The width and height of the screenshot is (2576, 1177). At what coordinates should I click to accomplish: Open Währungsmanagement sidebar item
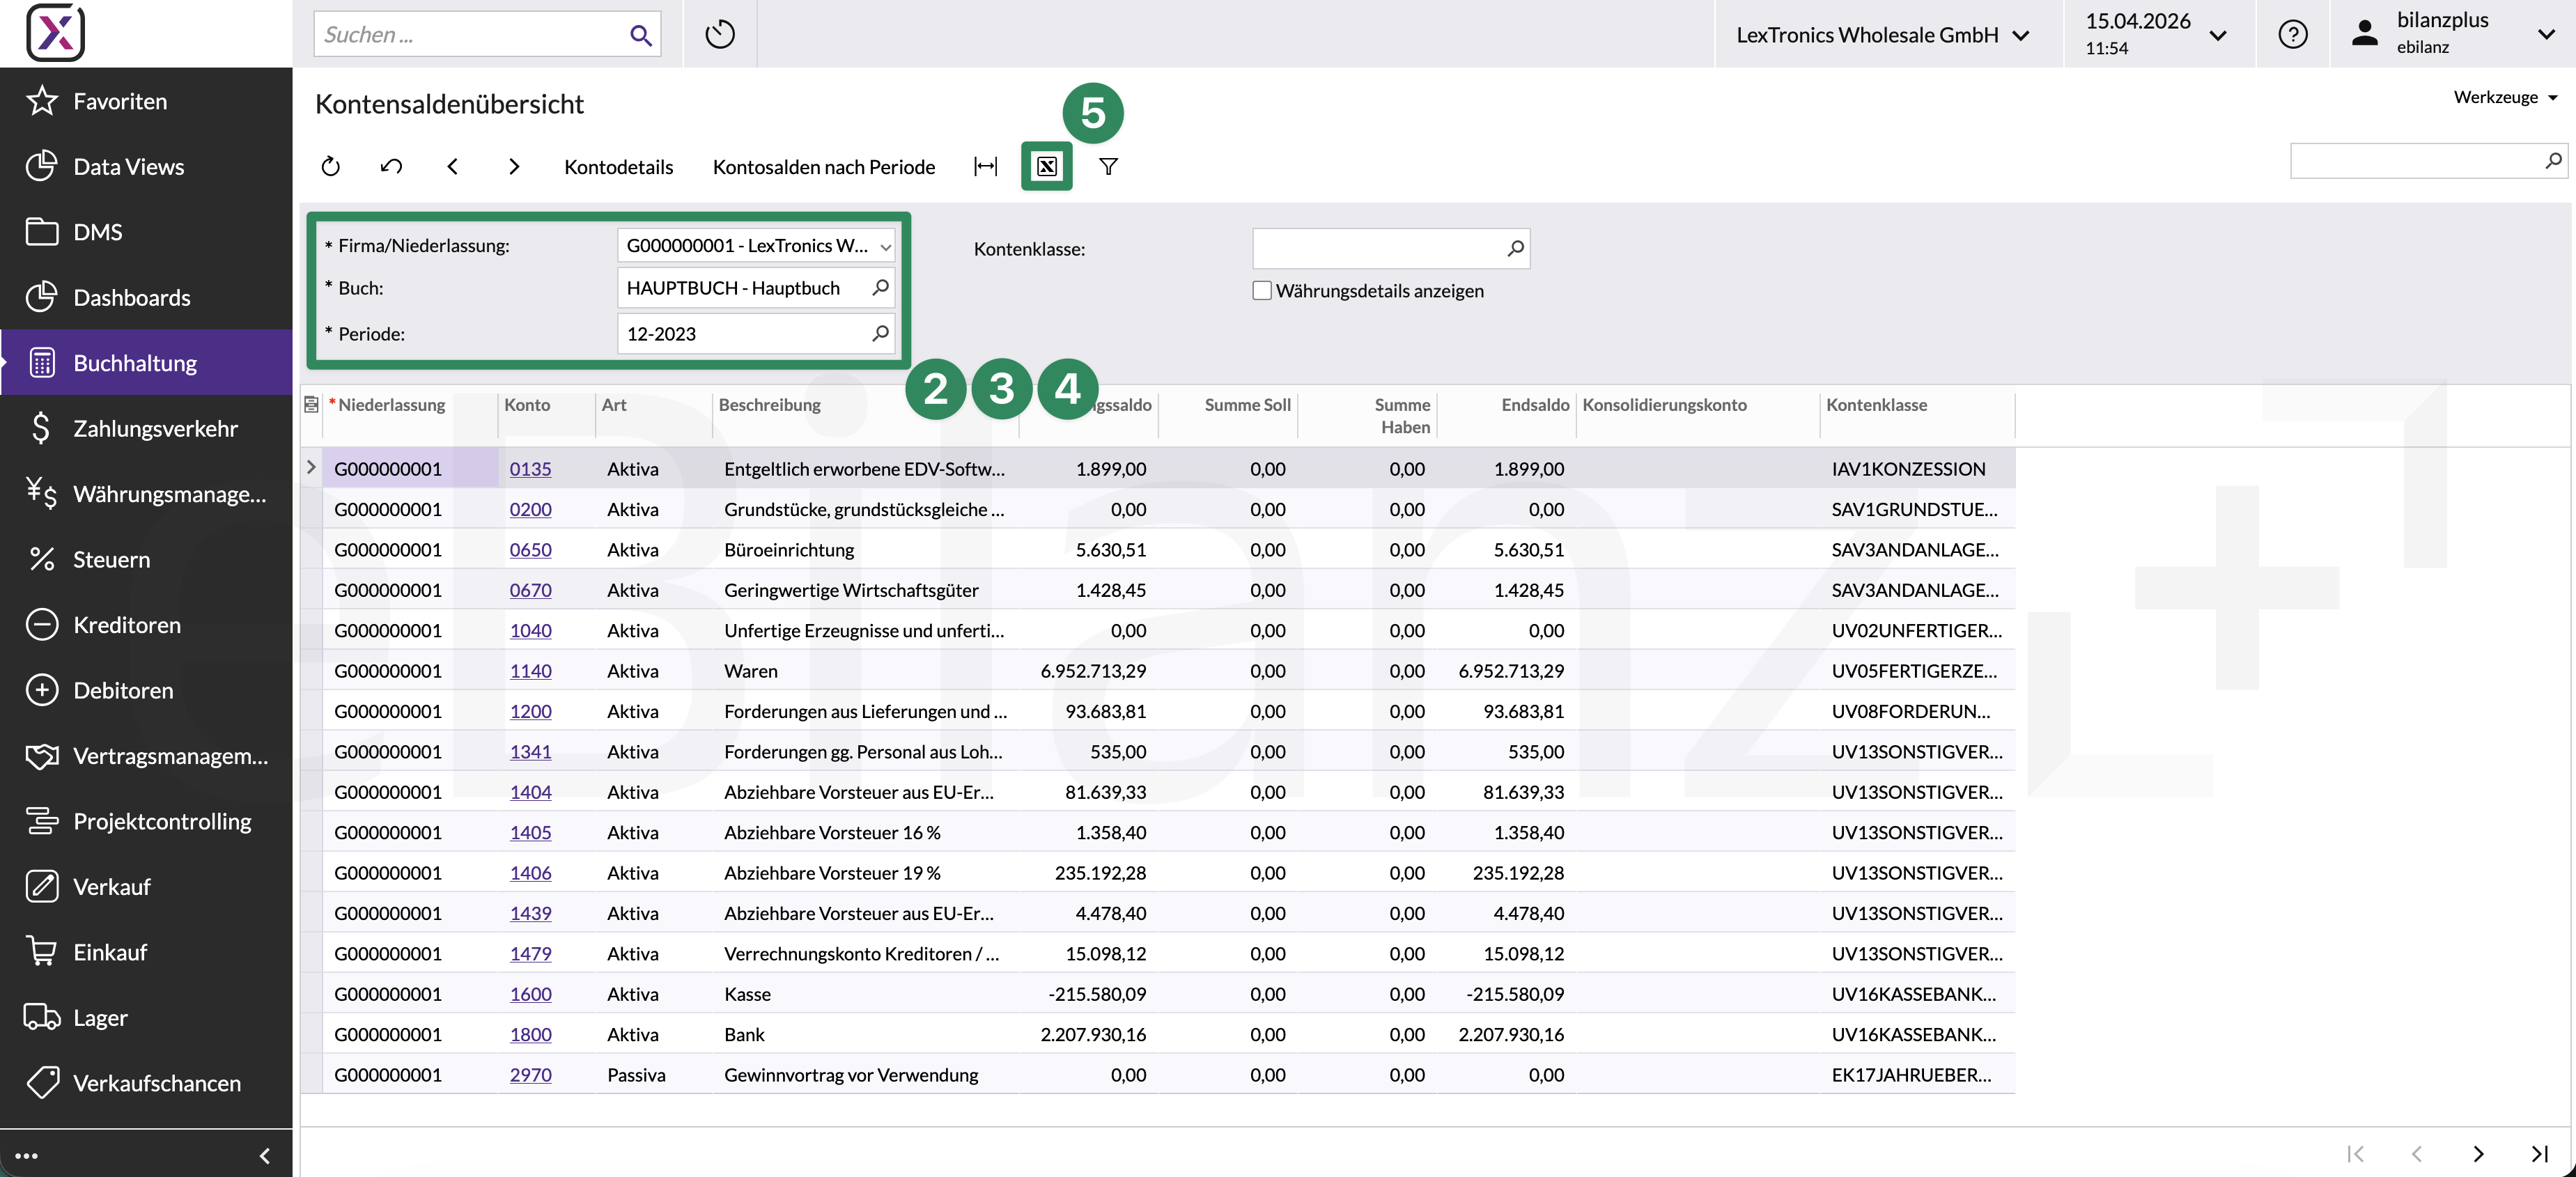pos(146,494)
